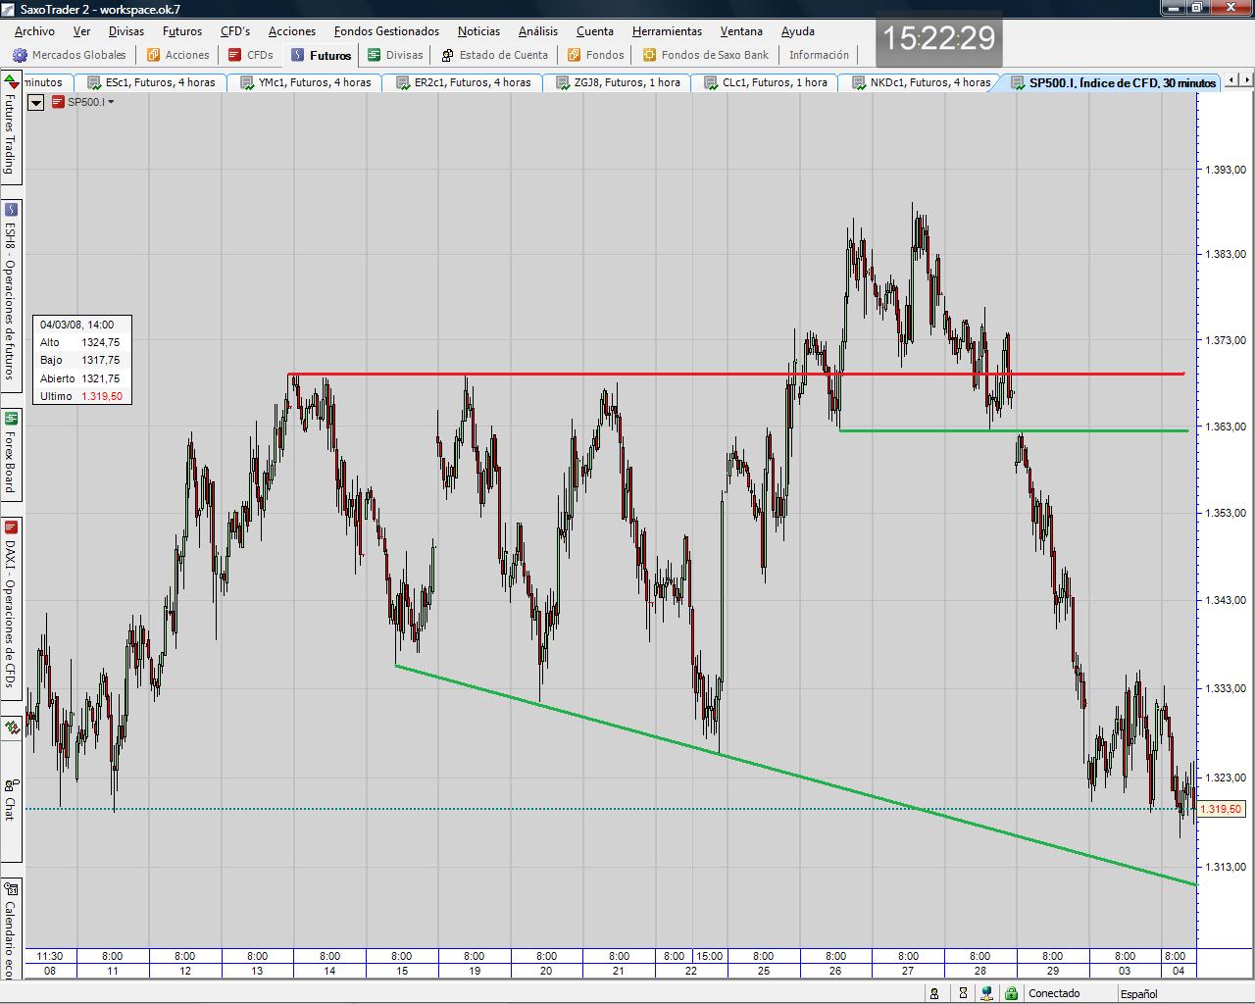Click the Conectado status text

[x=1054, y=993]
